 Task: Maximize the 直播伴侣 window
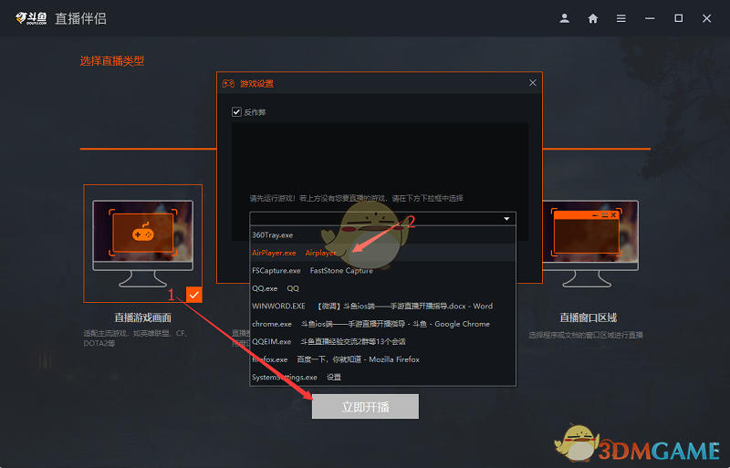pyautogui.click(x=678, y=18)
